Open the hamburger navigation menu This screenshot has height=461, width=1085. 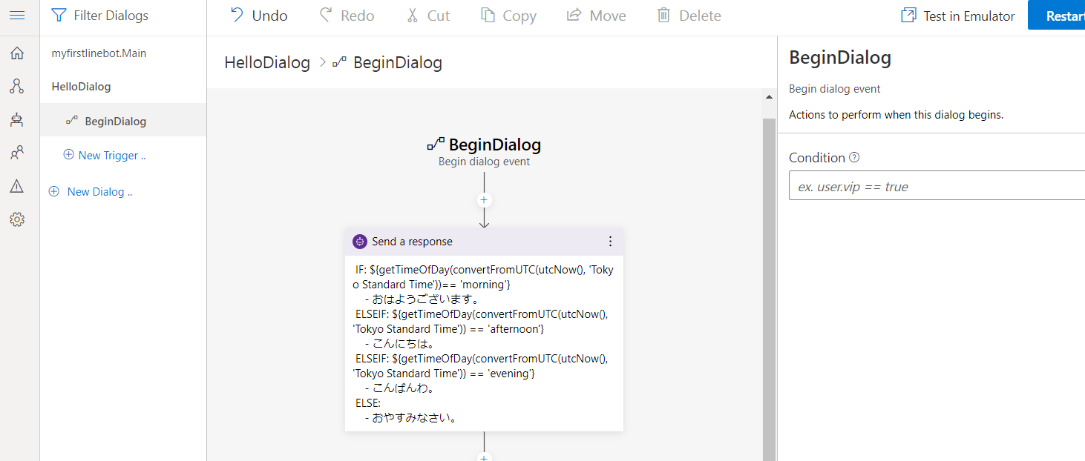pos(17,15)
